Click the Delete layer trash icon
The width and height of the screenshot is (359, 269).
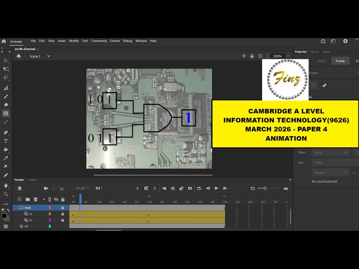[x=35, y=200]
